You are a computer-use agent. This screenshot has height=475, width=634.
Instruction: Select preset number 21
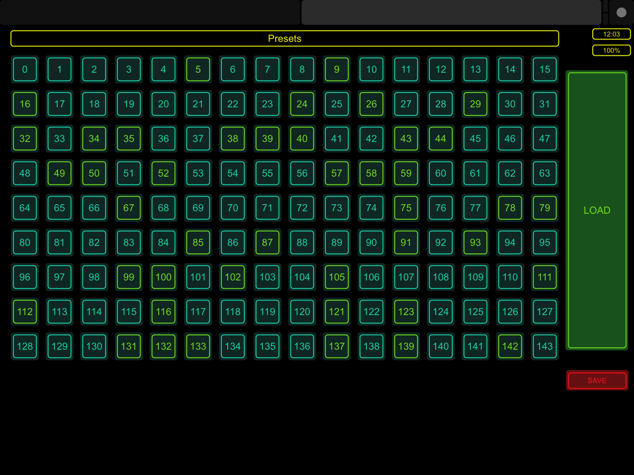(x=198, y=104)
